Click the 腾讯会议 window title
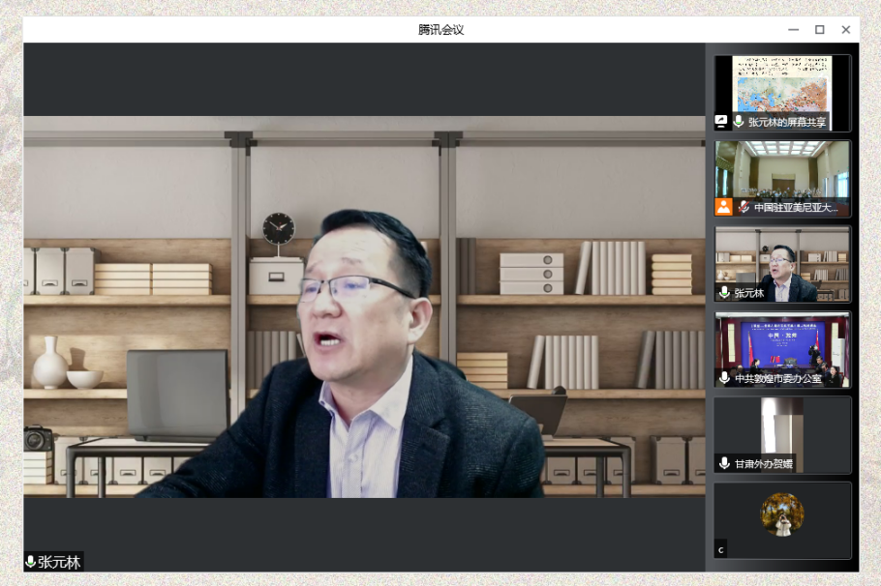The image size is (881, 586). (440, 30)
